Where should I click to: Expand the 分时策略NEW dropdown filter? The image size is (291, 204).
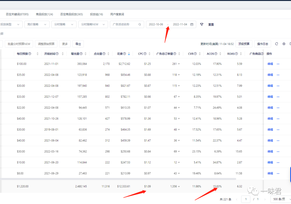click(x=93, y=24)
